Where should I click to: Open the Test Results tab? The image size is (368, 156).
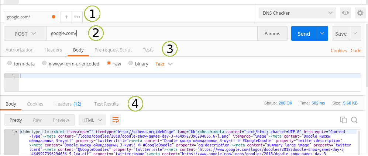[x=106, y=104]
